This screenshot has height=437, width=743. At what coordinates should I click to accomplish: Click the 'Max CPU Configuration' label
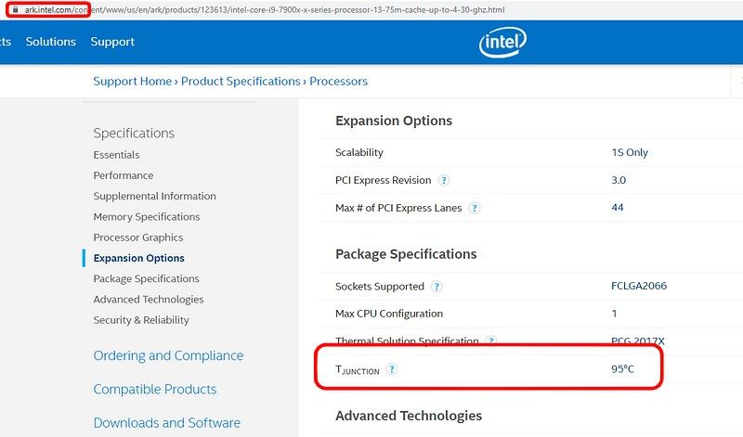pyautogui.click(x=389, y=314)
